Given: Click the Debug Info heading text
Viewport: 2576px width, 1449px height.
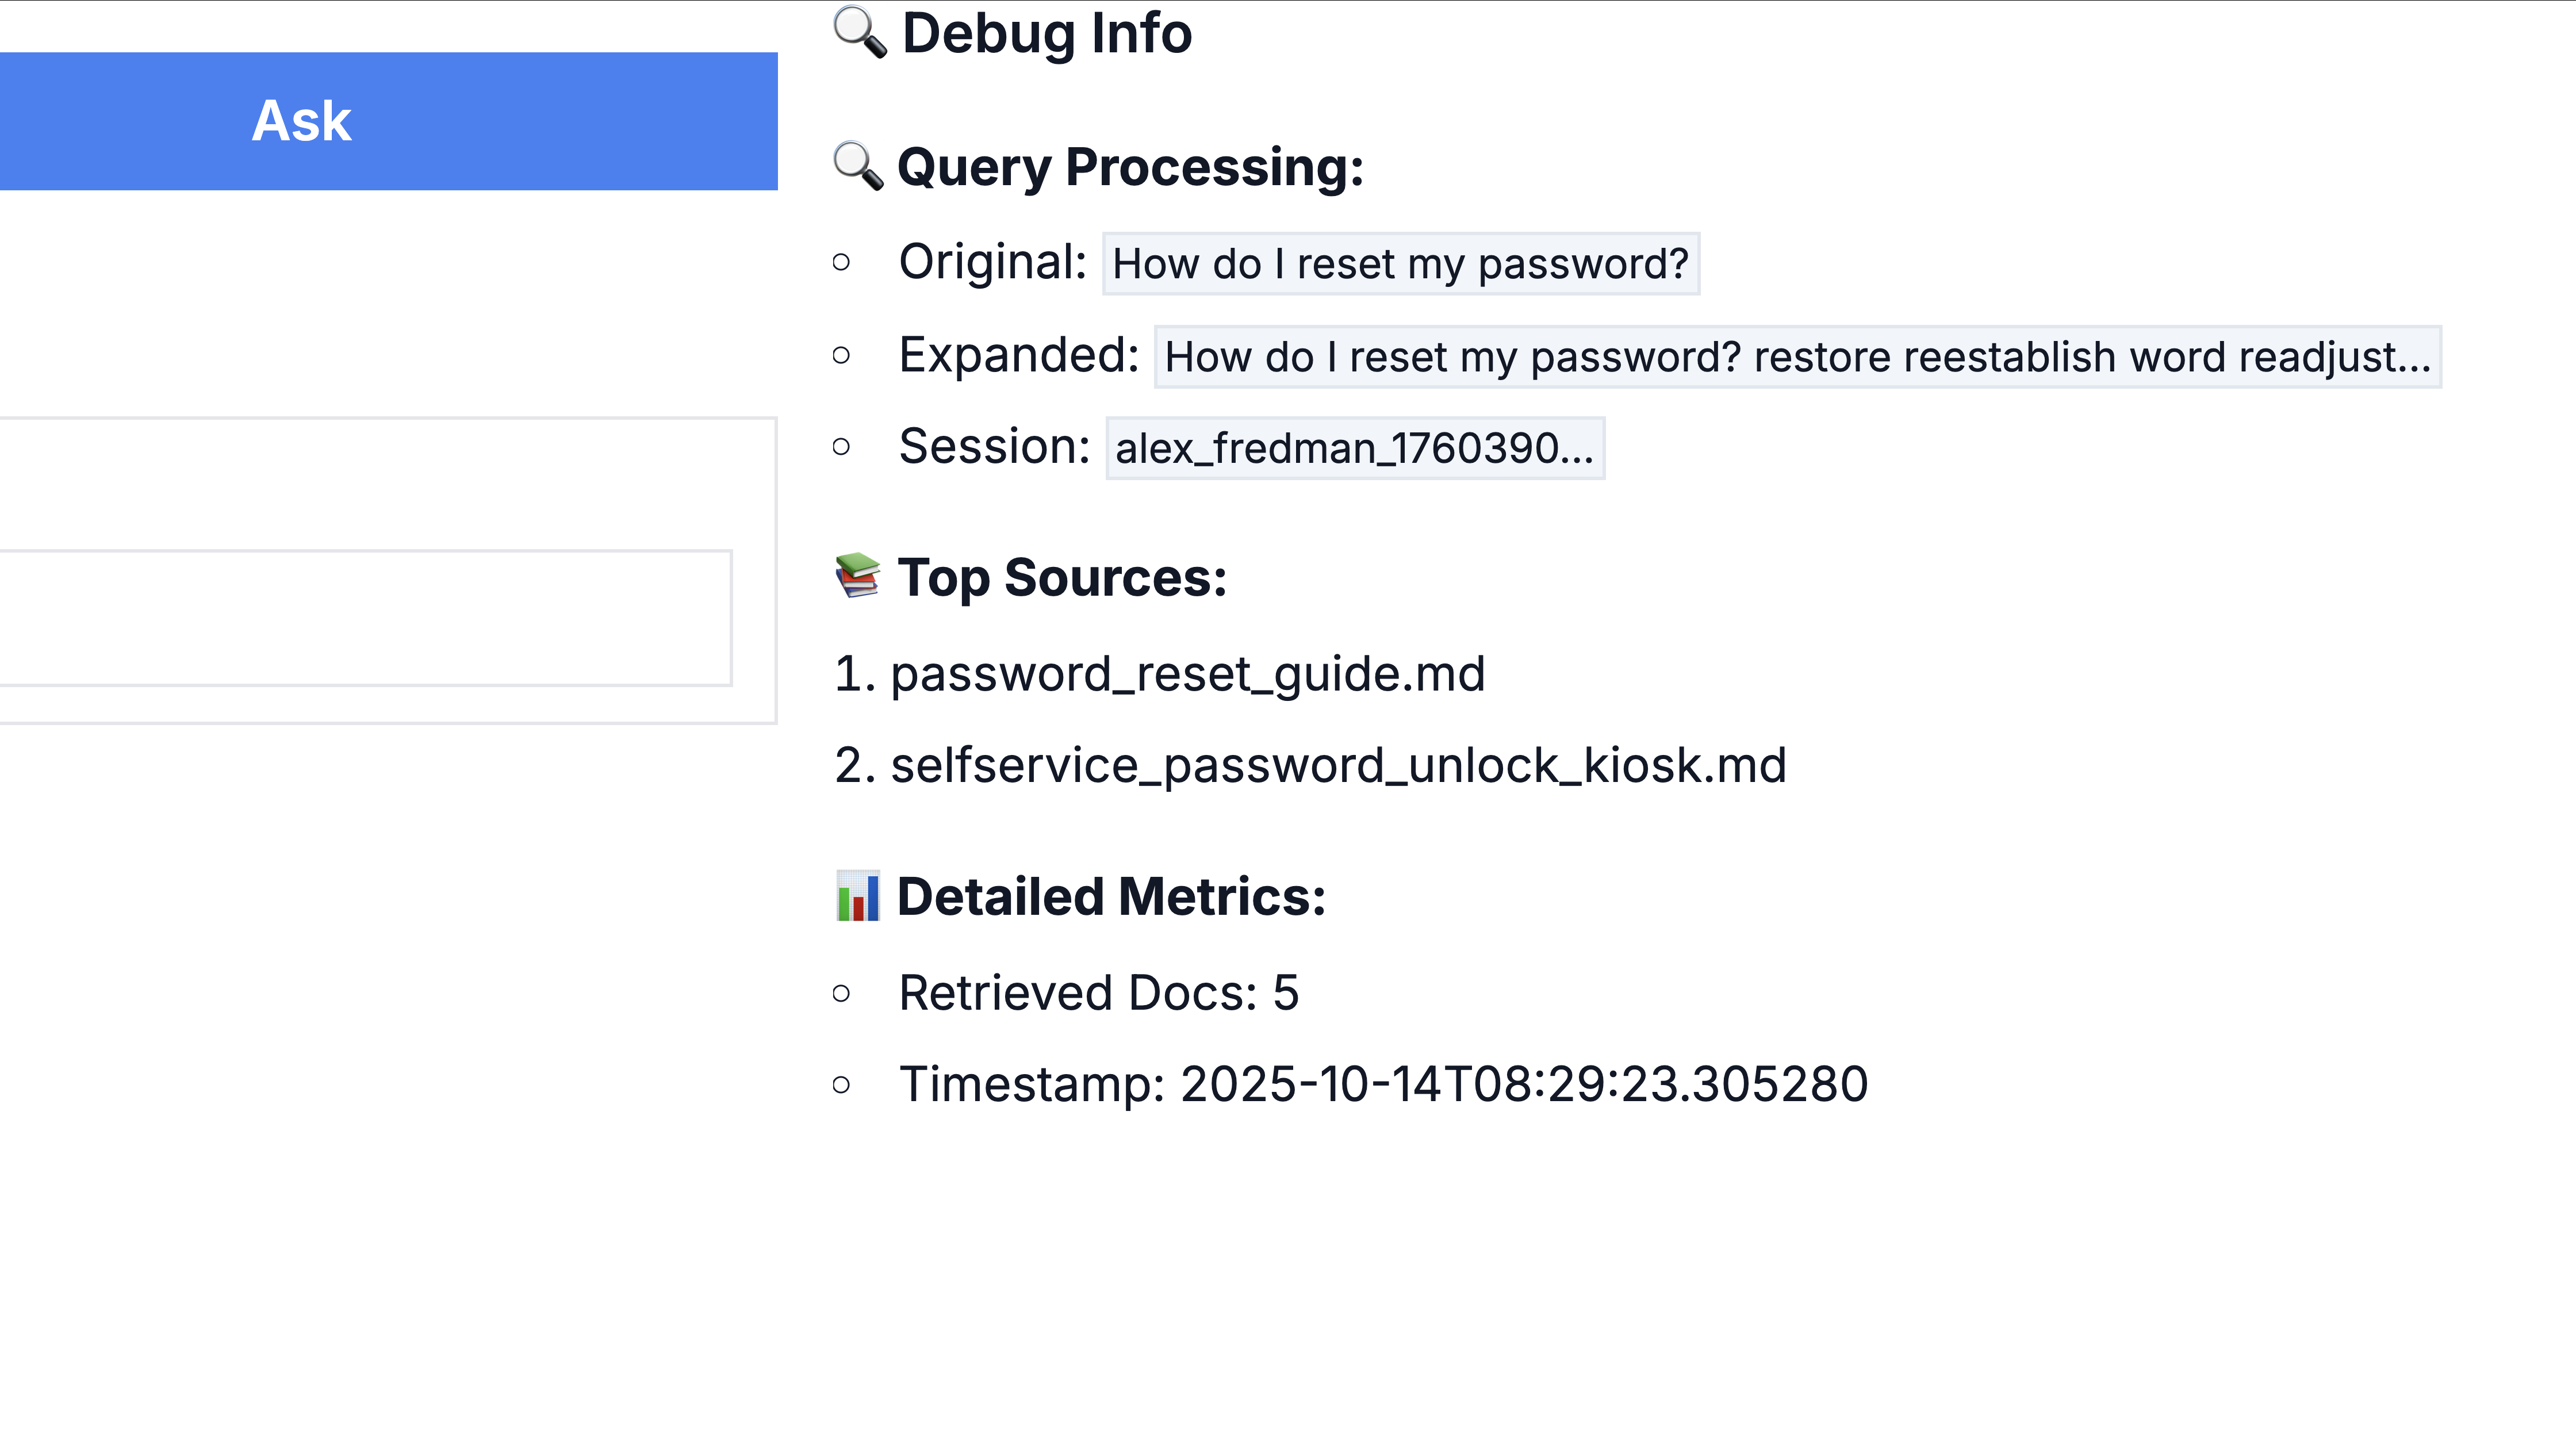Looking at the screenshot, I should coord(1046,33).
